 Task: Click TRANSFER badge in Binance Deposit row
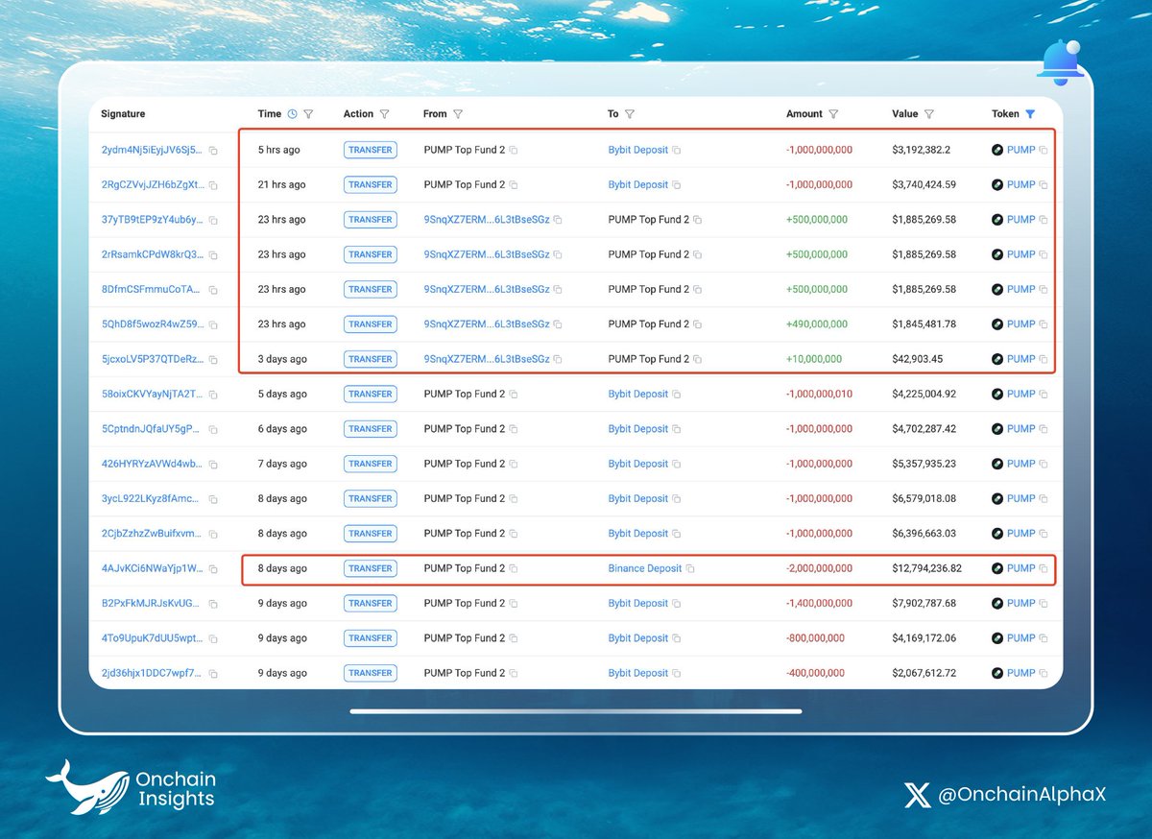click(371, 568)
